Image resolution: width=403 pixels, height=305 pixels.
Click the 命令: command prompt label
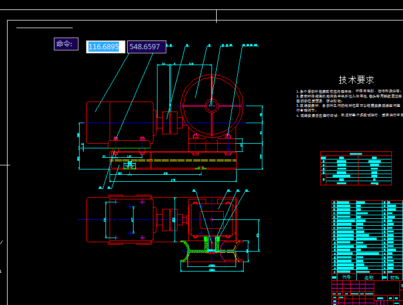tap(66, 44)
